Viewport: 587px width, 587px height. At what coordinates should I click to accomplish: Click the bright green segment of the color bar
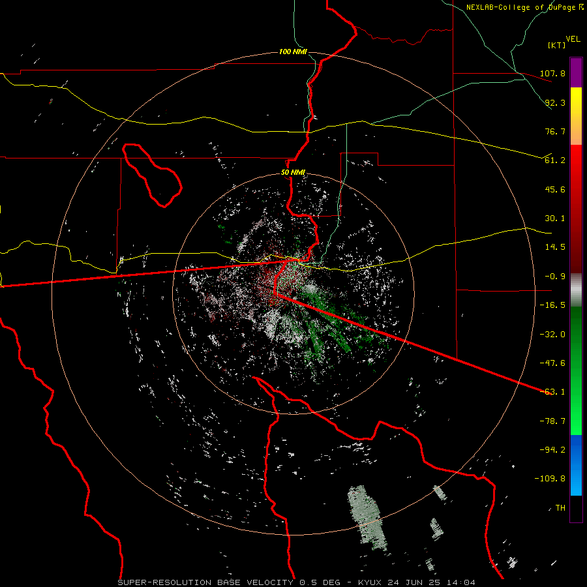[x=576, y=370]
